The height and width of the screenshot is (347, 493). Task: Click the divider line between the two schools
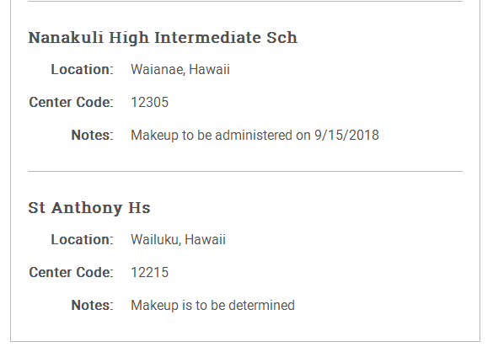tap(245, 172)
